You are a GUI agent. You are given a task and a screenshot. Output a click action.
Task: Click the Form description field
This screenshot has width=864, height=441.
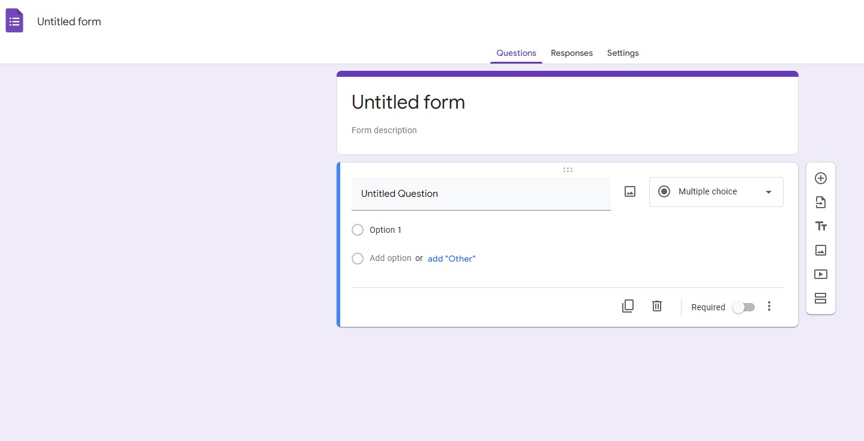pos(384,130)
